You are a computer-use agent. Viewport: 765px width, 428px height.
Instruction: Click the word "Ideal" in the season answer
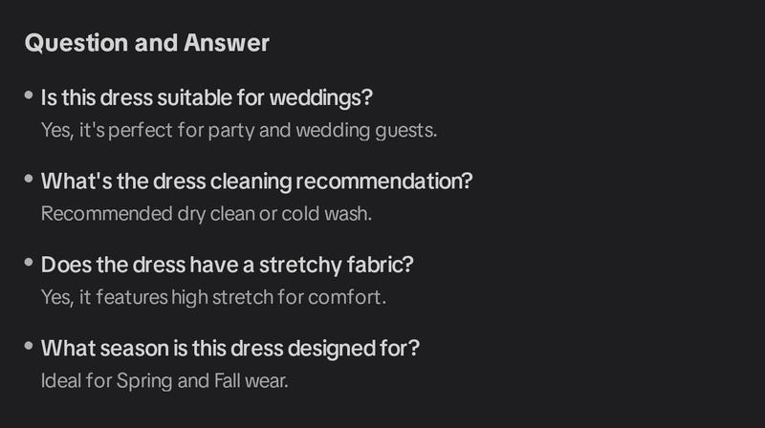(61, 381)
